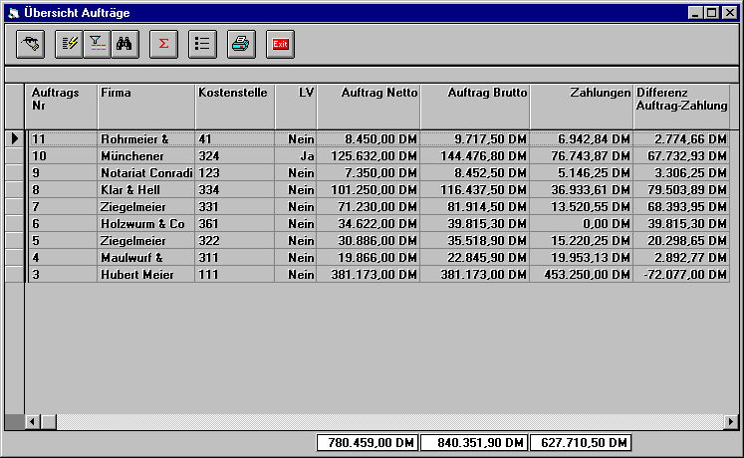Click the quick sort lightning toolbar icon
The height and width of the screenshot is (458, 744).
point(69,44)
